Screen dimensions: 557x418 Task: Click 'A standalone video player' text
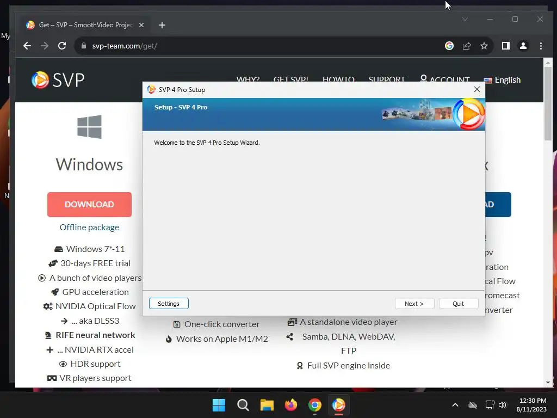pyautogui.click(x=349, y=322)
